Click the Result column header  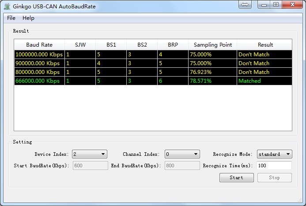coord(264,45)
